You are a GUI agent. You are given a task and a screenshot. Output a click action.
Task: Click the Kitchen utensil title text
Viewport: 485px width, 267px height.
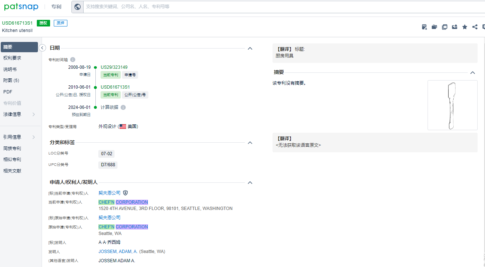click(x=17, y=31)
